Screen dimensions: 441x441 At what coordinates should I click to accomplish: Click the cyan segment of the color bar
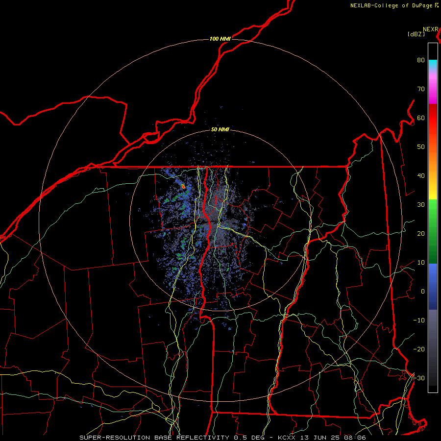(433, 64)
